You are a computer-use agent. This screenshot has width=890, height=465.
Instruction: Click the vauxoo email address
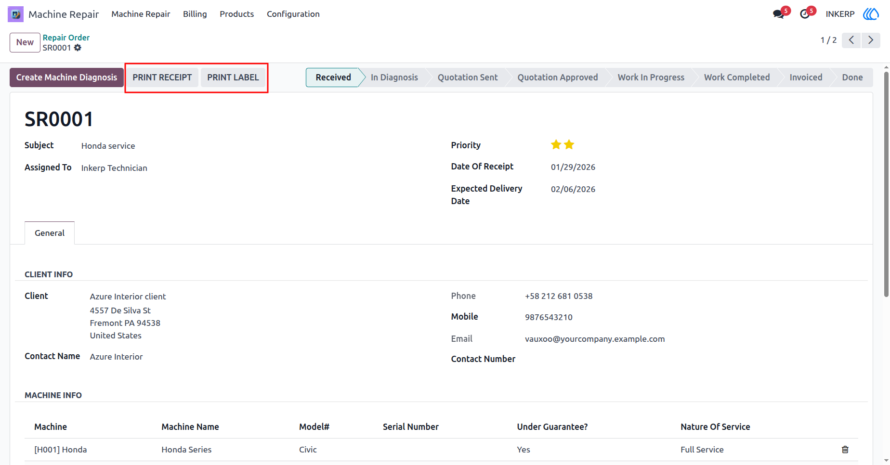595,339
